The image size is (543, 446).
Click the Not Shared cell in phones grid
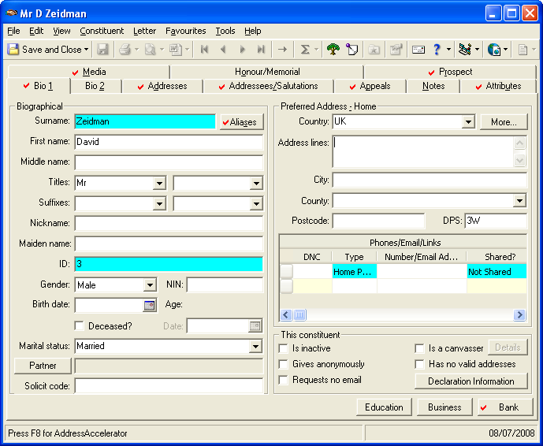(x=497, y=272)
